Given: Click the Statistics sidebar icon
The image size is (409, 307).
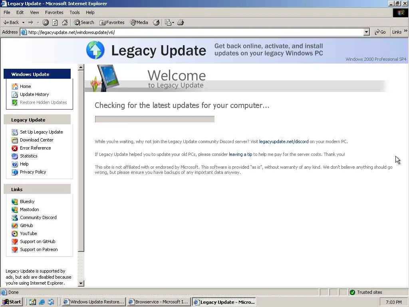Looking at the screenshot, I should click(15, 156).
